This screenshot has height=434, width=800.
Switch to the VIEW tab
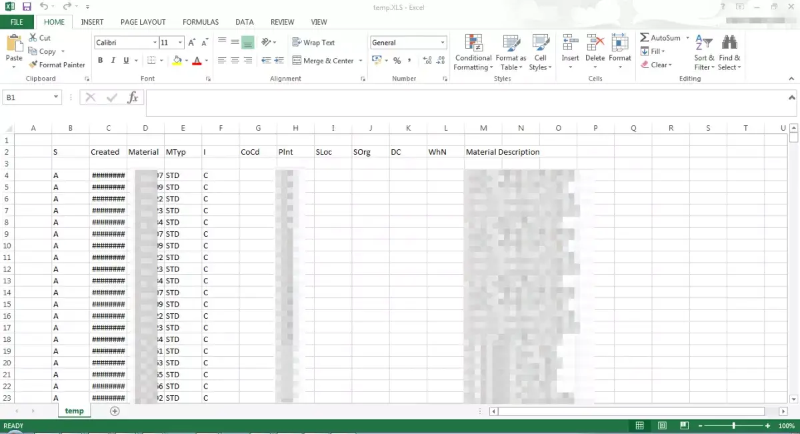pyautogui.click(x=319, y=22)
